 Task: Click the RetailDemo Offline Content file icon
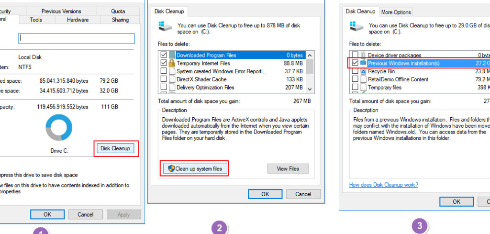(x=363, y=79)
